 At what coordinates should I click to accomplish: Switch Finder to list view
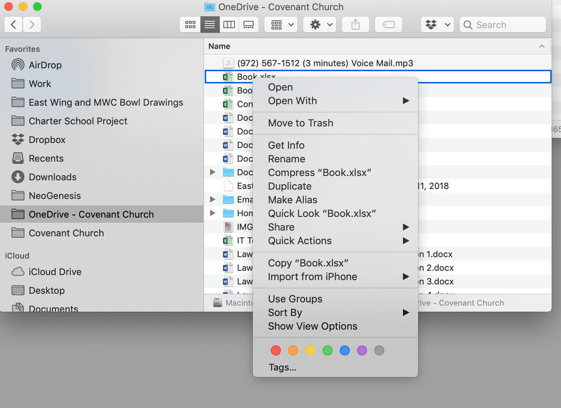coord(209,25)
